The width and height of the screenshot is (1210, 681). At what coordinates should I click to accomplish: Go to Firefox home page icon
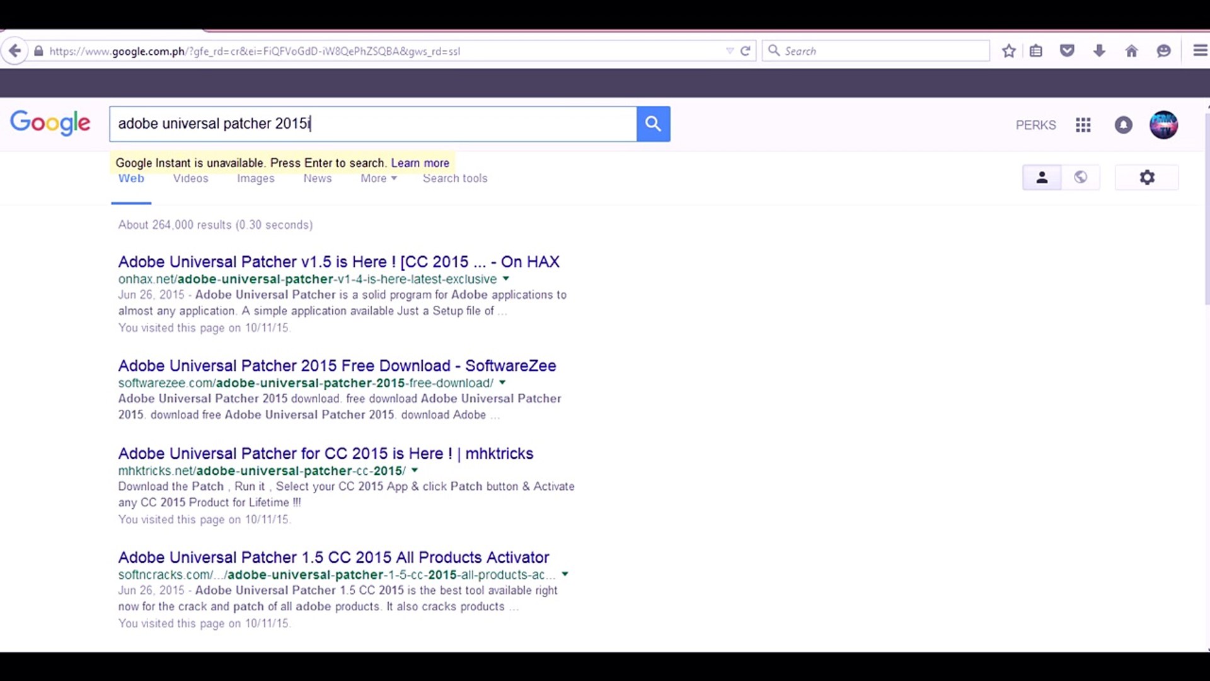tap(1131, 51)
